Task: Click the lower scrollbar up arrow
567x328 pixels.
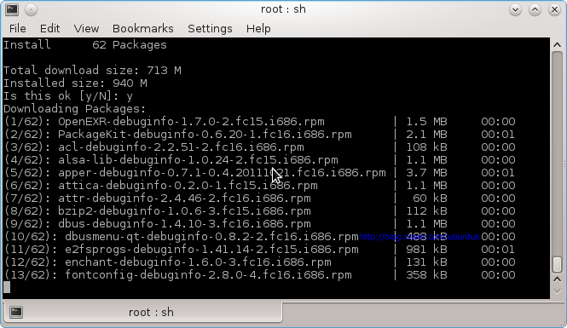Action: pyautogui.click(x=558, y=279)
